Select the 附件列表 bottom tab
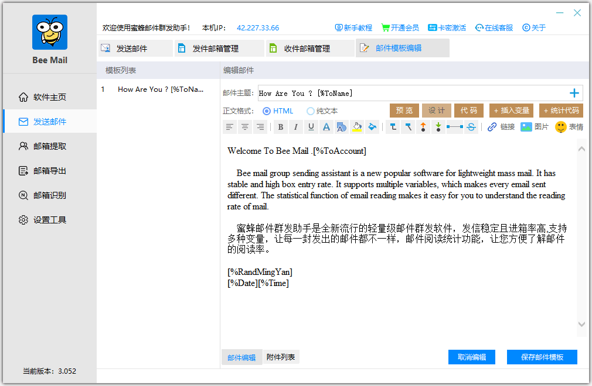The width and height of the screenshot is (592, 386). 281,357
